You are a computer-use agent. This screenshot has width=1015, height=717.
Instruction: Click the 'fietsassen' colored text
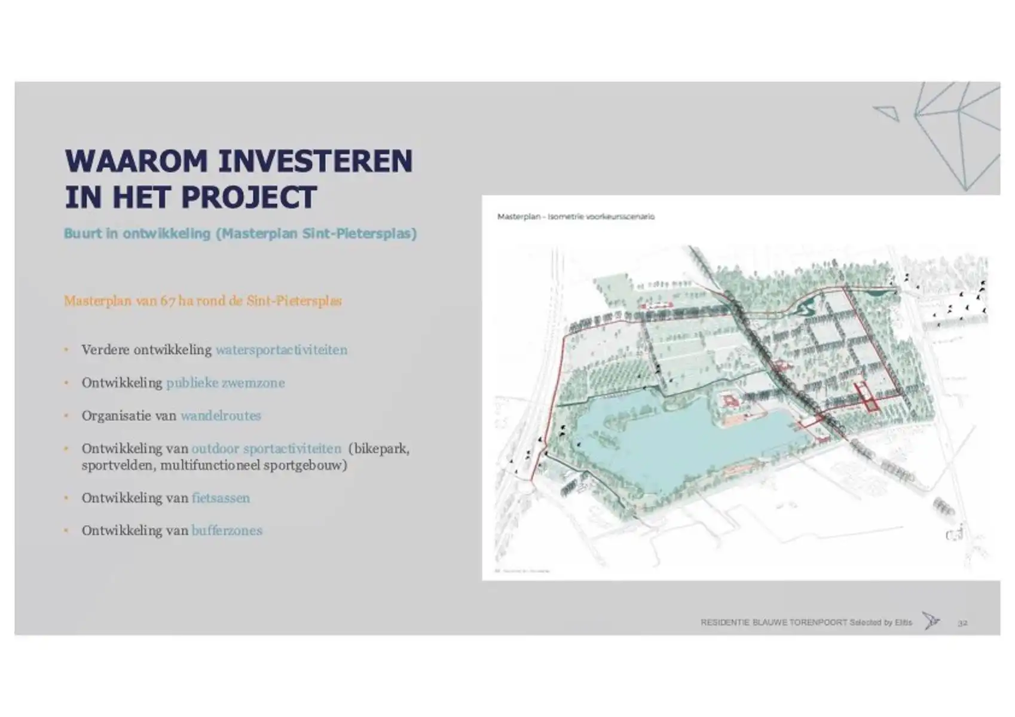point(221,498)
